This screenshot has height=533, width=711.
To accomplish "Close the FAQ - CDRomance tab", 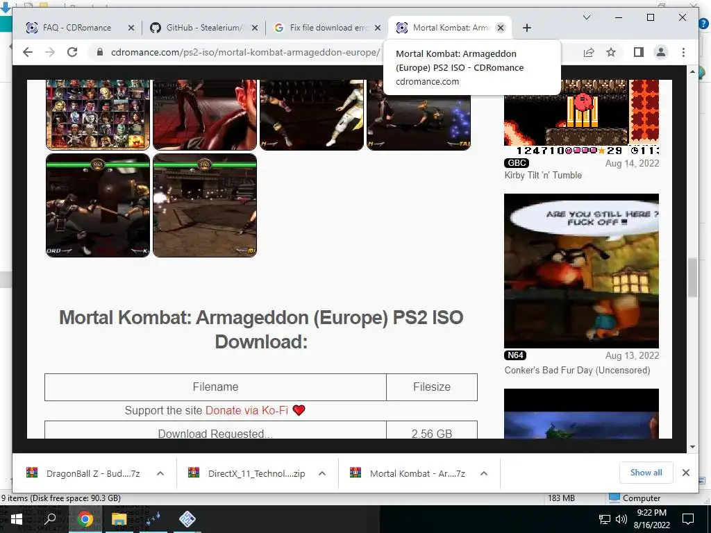I will (x=131, y=28).
